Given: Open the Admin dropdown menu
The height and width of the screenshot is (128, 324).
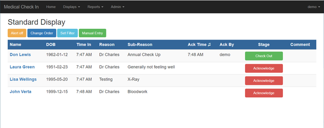Looking at the screenshot, I should (x=117, y=7).
